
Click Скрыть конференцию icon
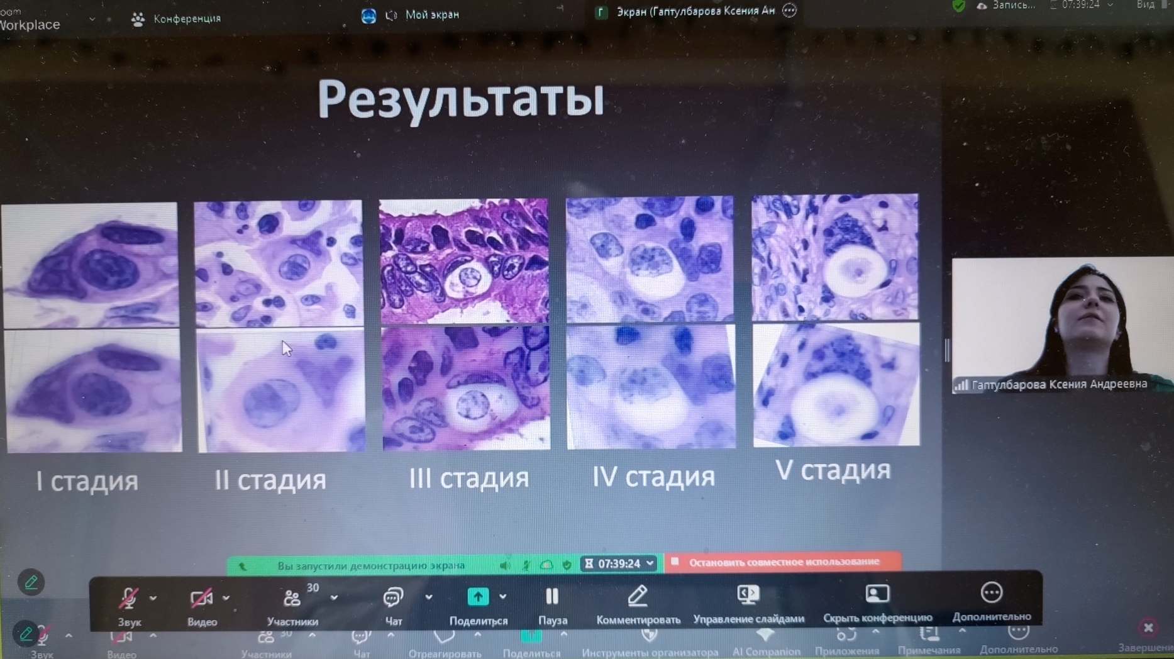pyautogui.click(x=877, y=594)
